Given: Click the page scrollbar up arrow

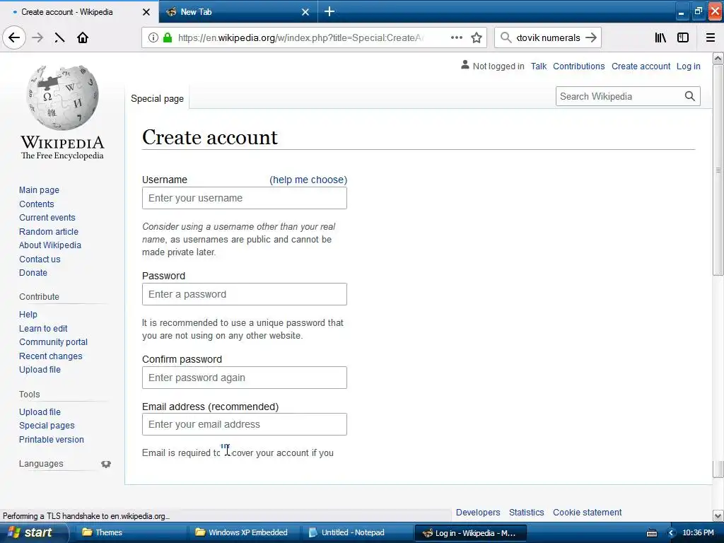Looking at the screenshot, I should point(718,58).
